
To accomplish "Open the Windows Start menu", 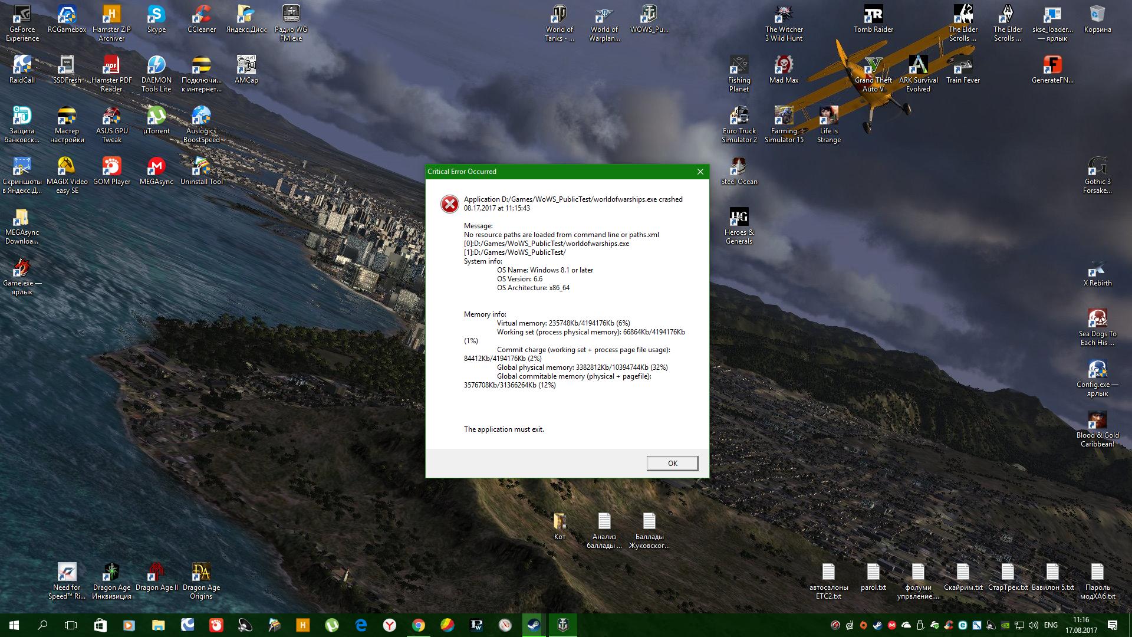I will [x=14, y=625].
